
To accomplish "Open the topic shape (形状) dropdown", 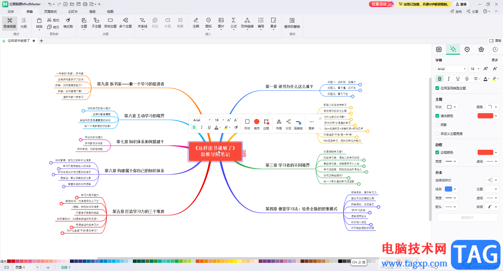I will point(452,107).
